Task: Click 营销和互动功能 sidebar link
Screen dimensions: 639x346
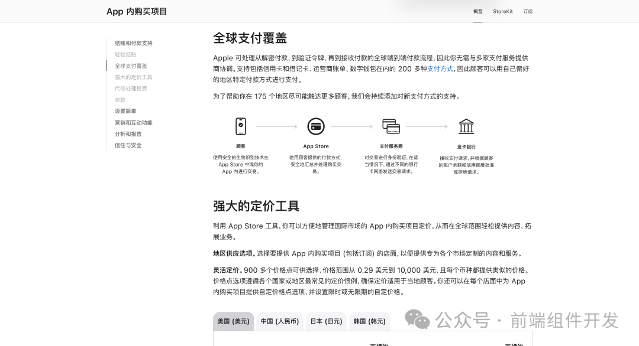Action: pyautogui.click(x=134, y=123)
